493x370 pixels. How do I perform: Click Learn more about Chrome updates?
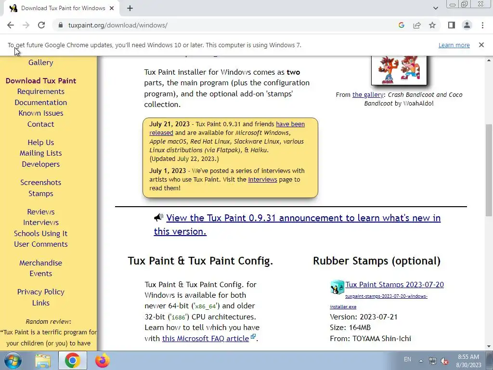click(x=454, y=45)
